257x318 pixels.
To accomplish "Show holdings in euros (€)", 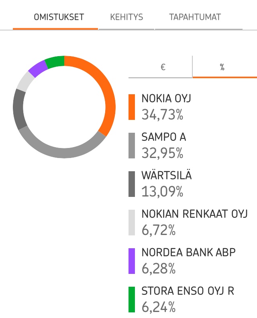I will coord(163,67).
